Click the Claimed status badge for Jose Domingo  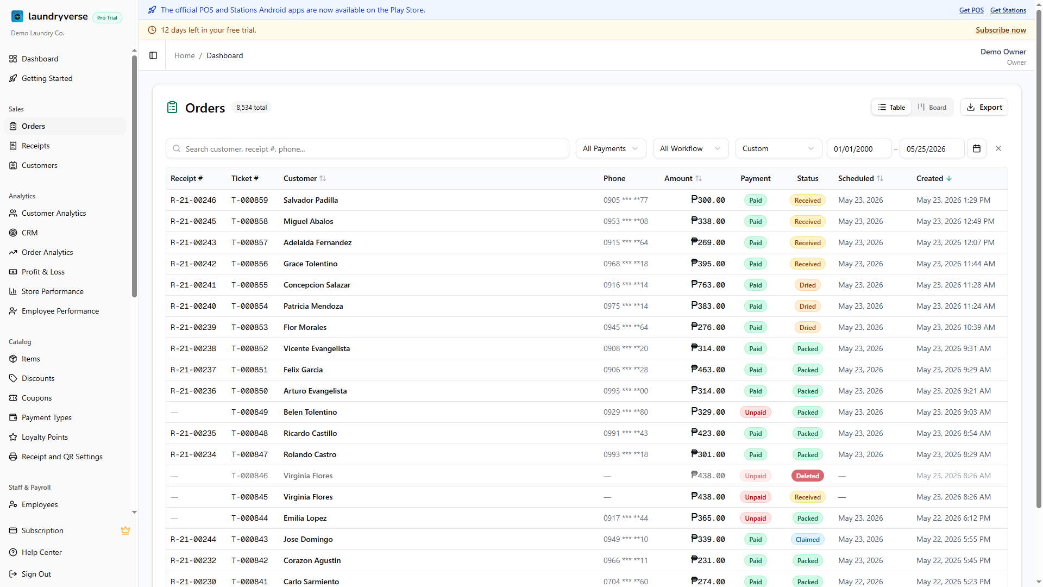[x=807, y=539]
